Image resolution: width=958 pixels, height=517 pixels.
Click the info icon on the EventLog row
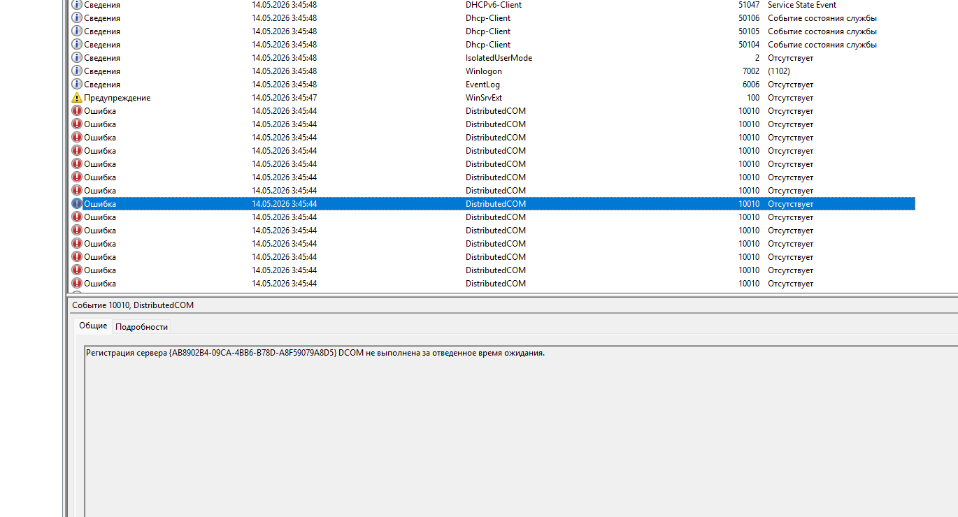pyautogui.click(x=77, y=85)
